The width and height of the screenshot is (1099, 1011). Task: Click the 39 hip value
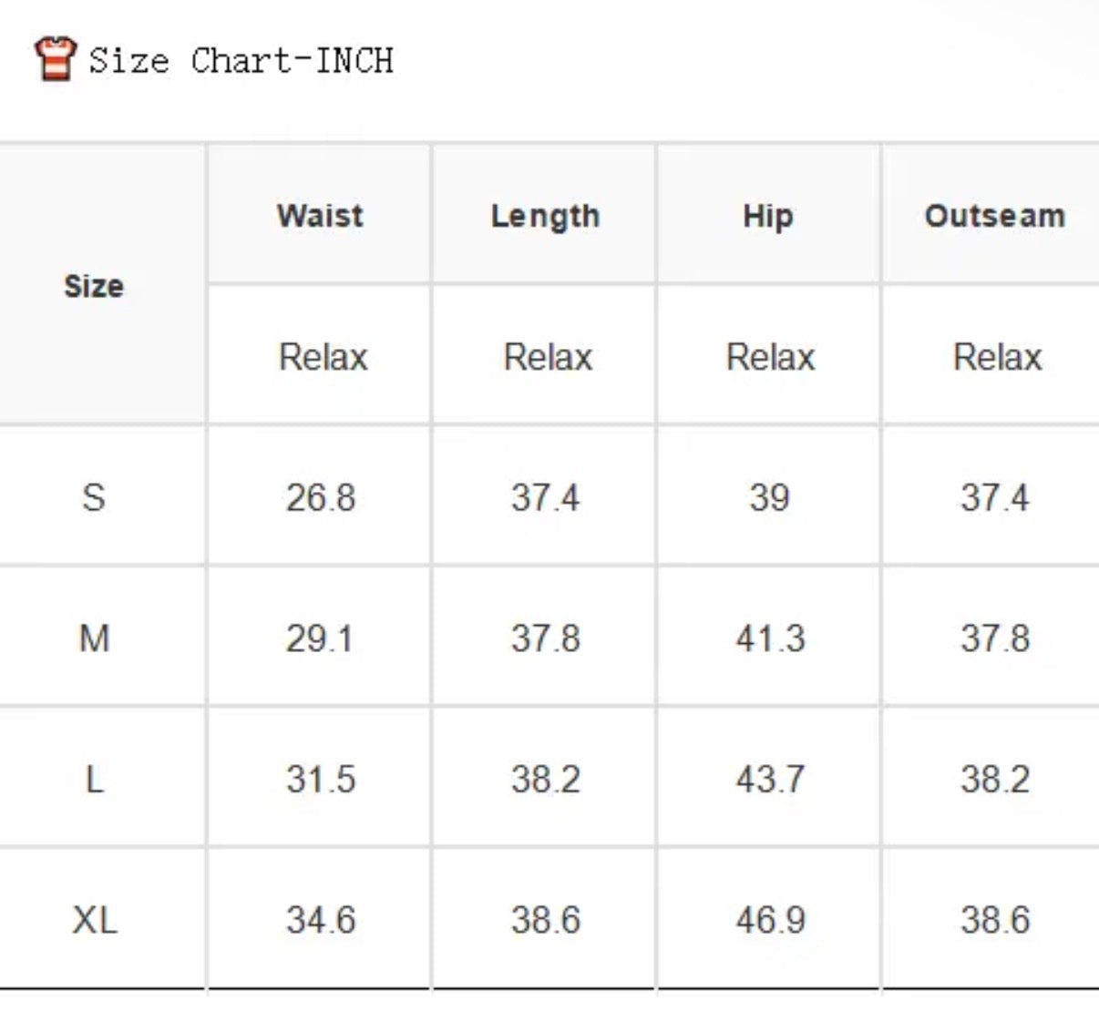coord(769,497)
